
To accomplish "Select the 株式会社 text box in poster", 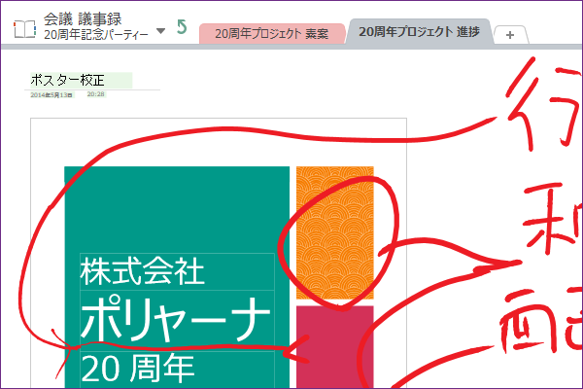I will click(x=177, y=271).
